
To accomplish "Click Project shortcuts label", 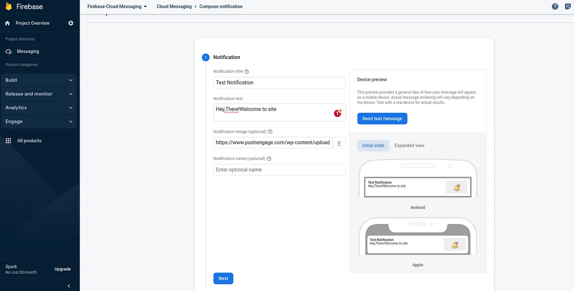I will coord(20,39).
